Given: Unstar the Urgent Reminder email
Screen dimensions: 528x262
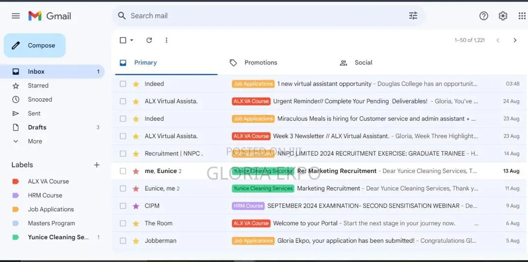Looking at the screenshot, I should (136, 101).
